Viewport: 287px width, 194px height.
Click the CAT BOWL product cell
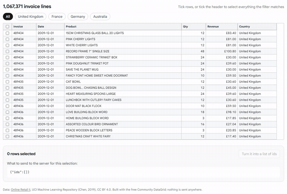click(123, 82)
